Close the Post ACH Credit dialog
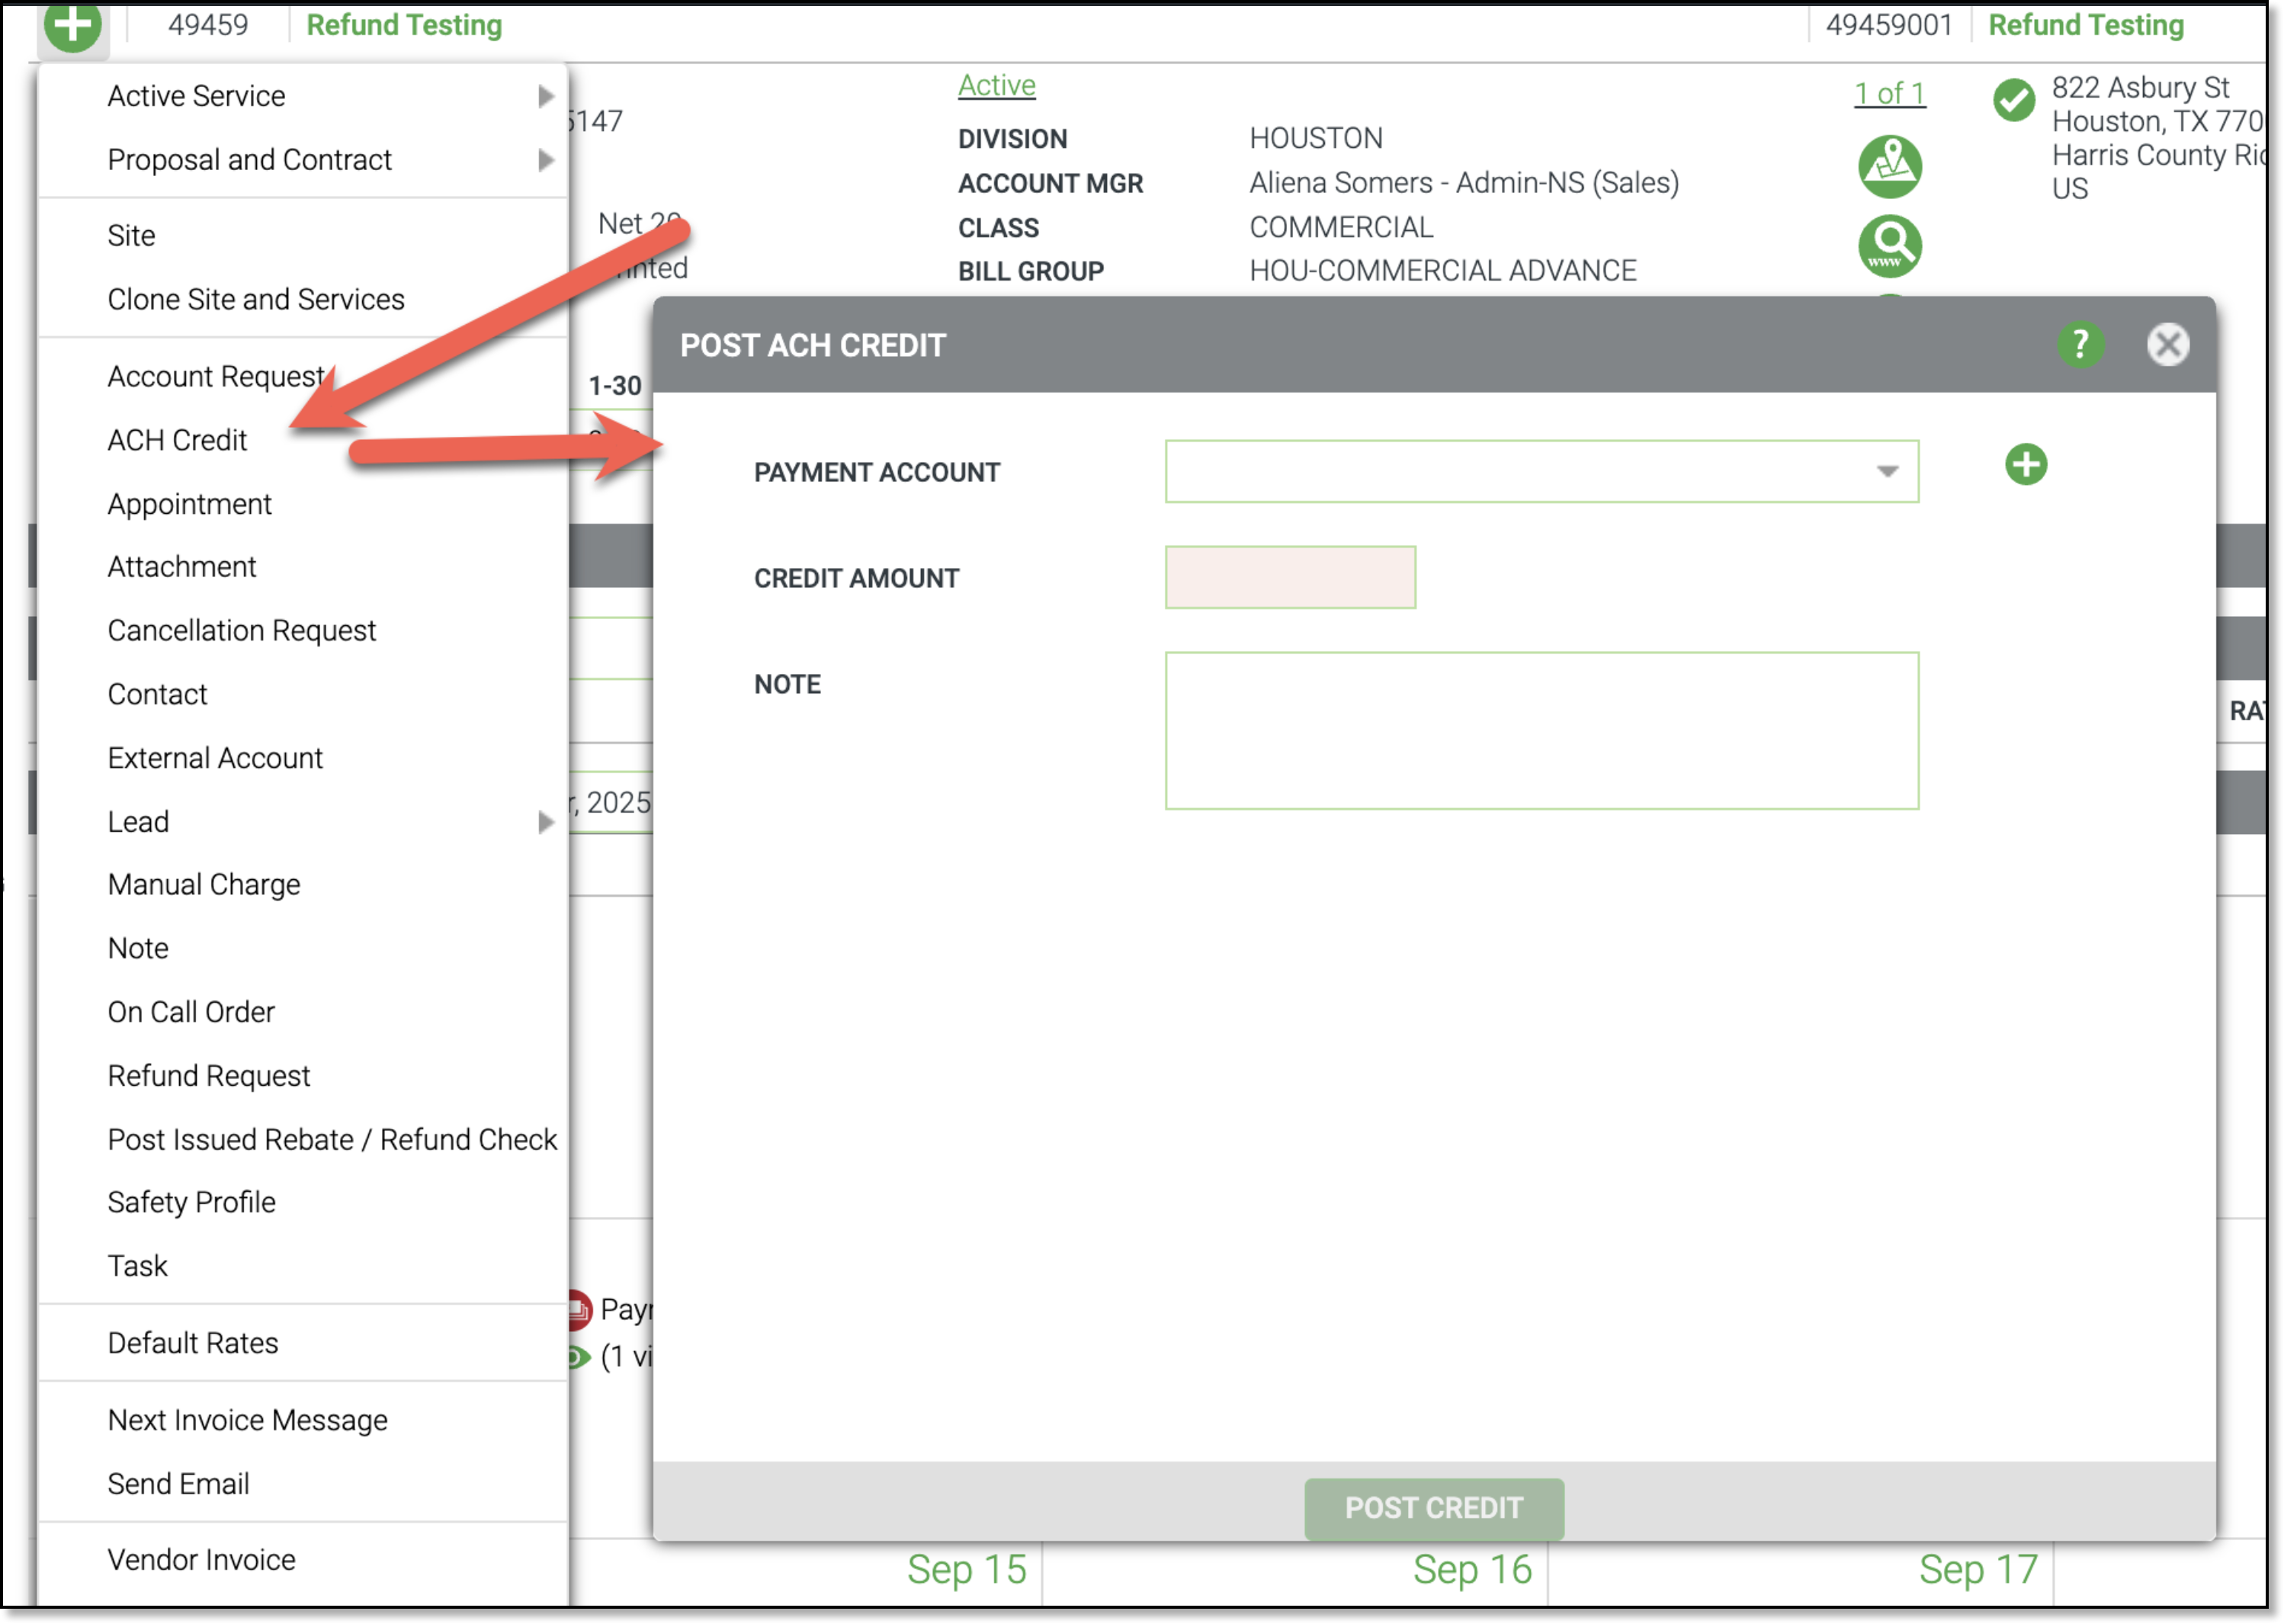This screenshot has height=1624, width=2284. [2167, 345]
